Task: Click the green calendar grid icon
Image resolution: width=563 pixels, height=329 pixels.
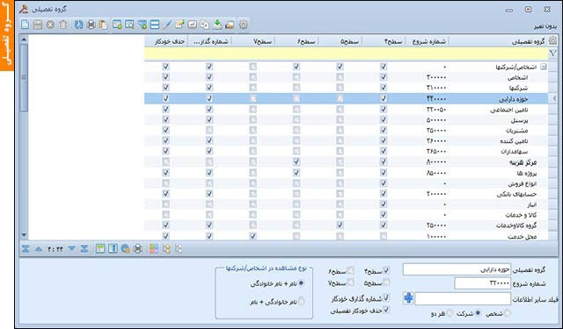Action: pyautogui.click(x=100, y=249)
